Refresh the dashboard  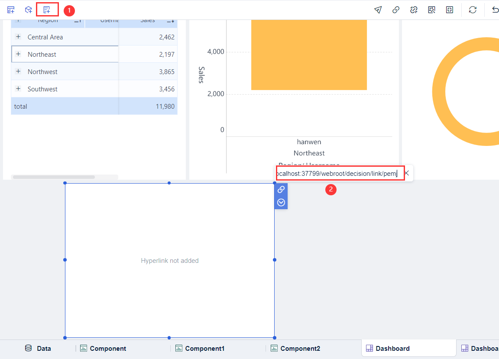[473, 10]
